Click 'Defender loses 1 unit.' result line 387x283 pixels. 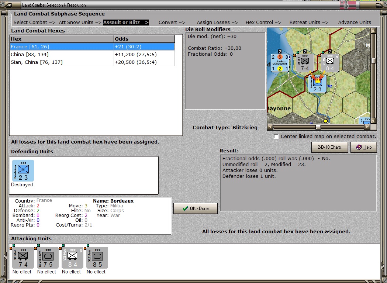pos(249,176)
